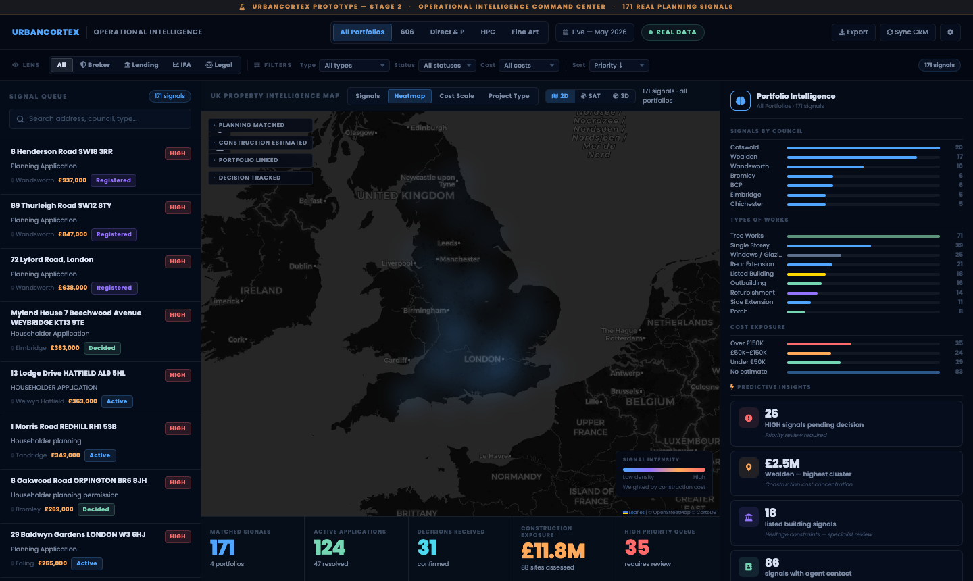This screenshot has width=973, height=581.
Task: Click the search magnifier icon in signal queue
Action: (x=20, y=119)
